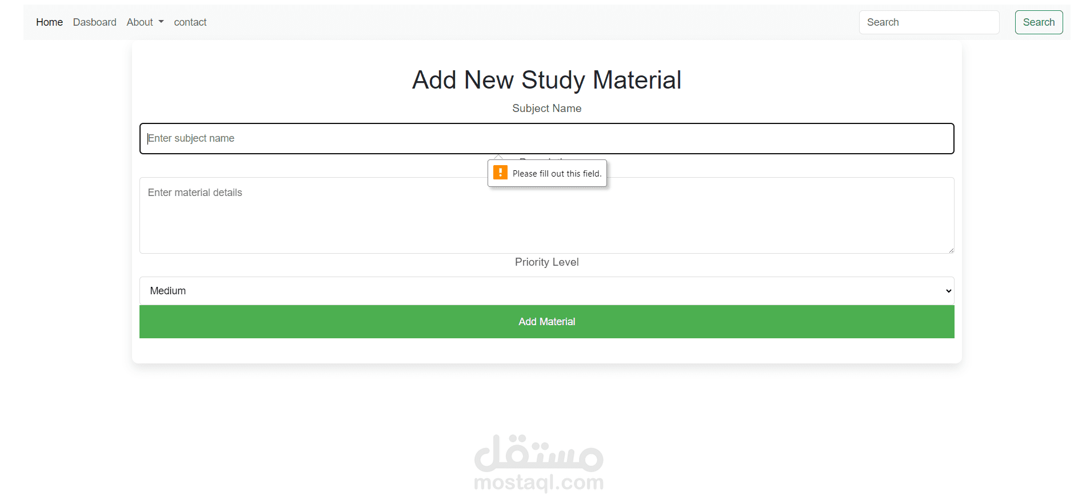Click the orange warning icon in tooltip
The image size is (1078, 504).
pyautogui.click(x=500, y=173)
